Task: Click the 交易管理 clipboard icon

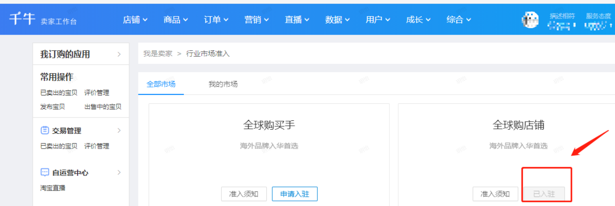Action: click(44, 131)
